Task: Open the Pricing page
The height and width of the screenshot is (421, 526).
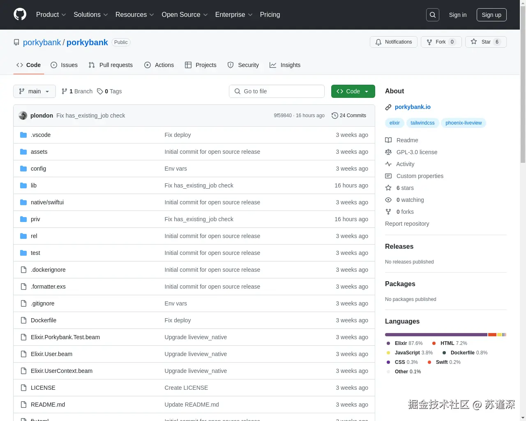Action: coord(270,15)
